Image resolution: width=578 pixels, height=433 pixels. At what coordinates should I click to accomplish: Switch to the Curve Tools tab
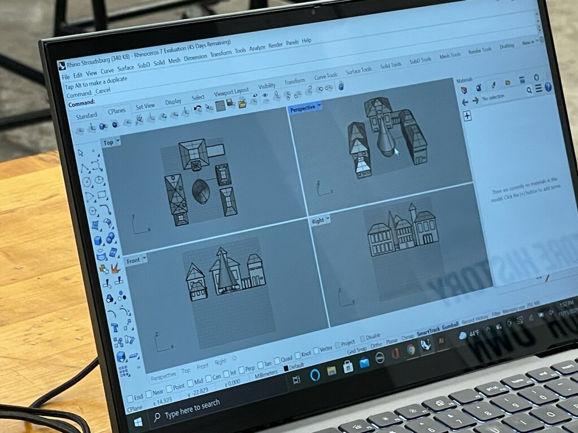click(x=326, y=76)
